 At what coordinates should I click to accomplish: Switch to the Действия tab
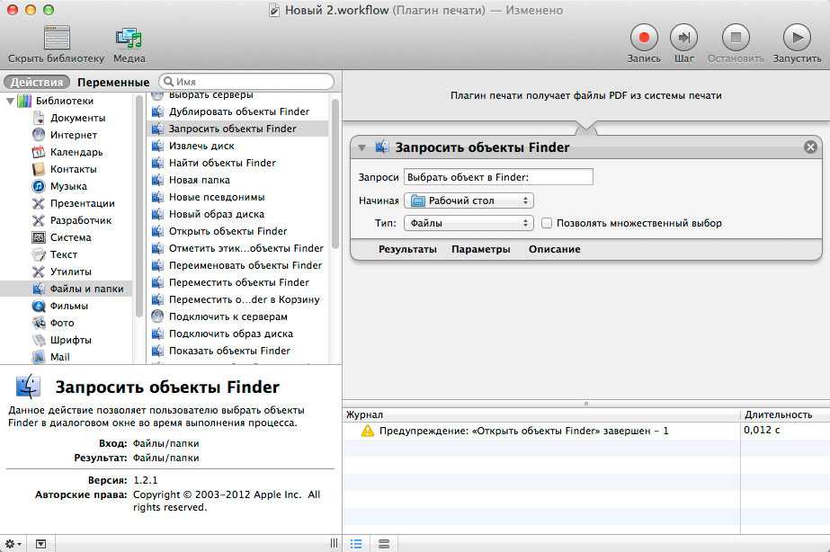coord(37,82)
